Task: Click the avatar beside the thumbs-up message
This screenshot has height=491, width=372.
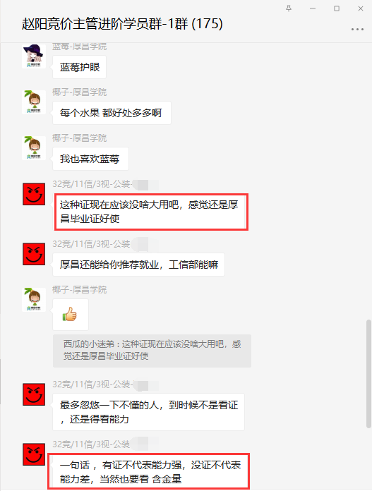Action: 34,300
